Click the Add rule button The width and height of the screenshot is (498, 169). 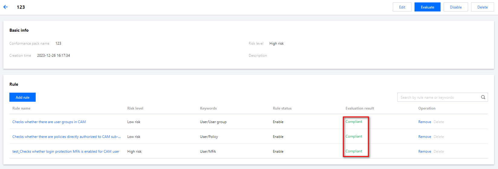click(x=22, y=97)
